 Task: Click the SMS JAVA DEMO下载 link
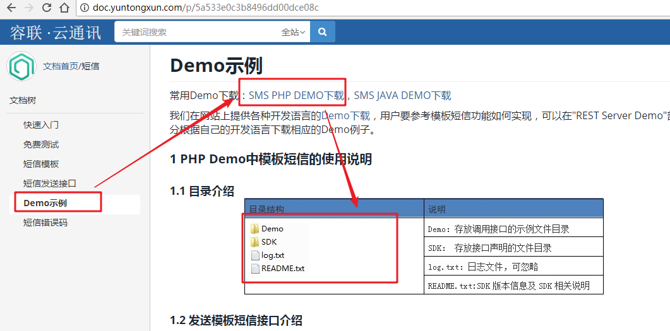tap(402, 96)
